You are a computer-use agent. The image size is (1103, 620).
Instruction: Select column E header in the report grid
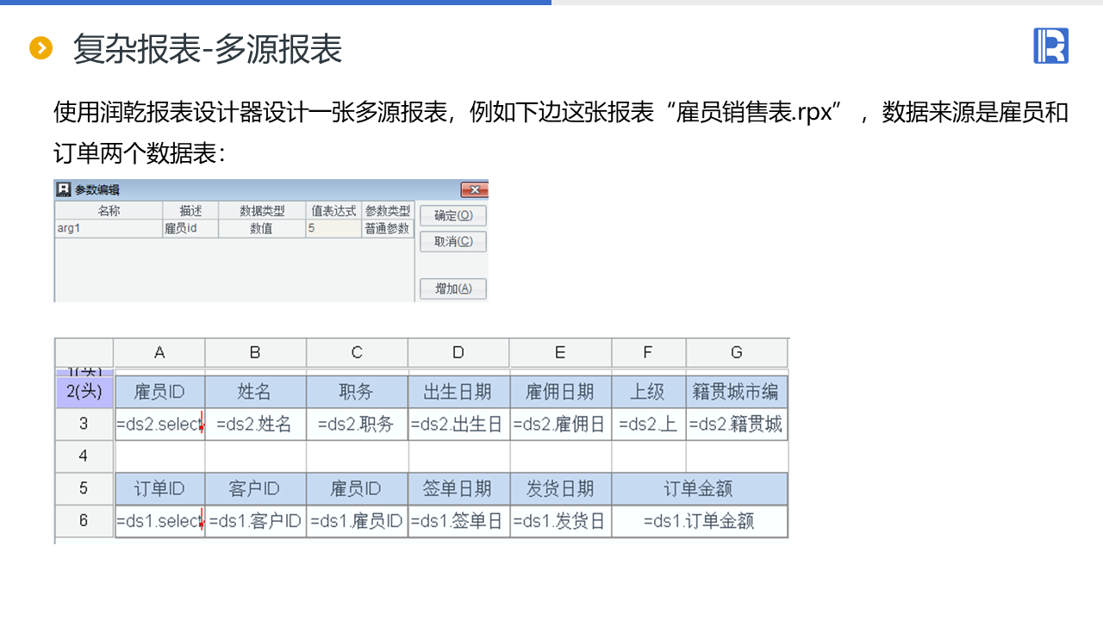[560, 352]
